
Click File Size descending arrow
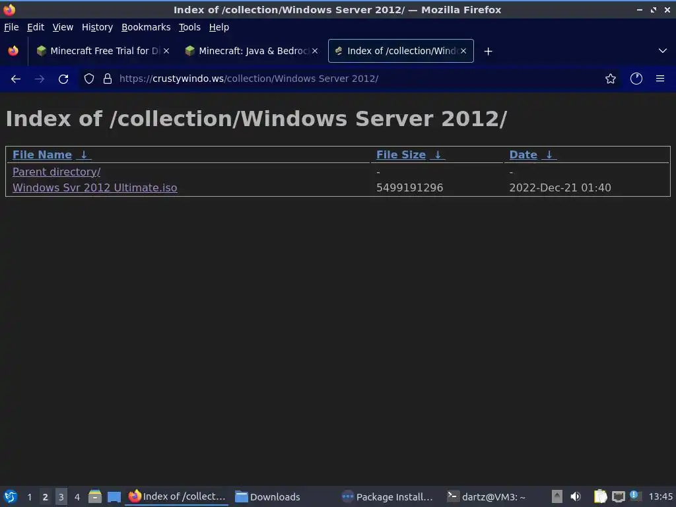coord(438,154)
